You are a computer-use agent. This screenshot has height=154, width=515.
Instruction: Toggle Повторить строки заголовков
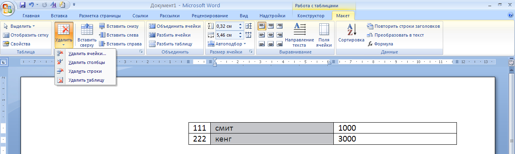[403, 26]
